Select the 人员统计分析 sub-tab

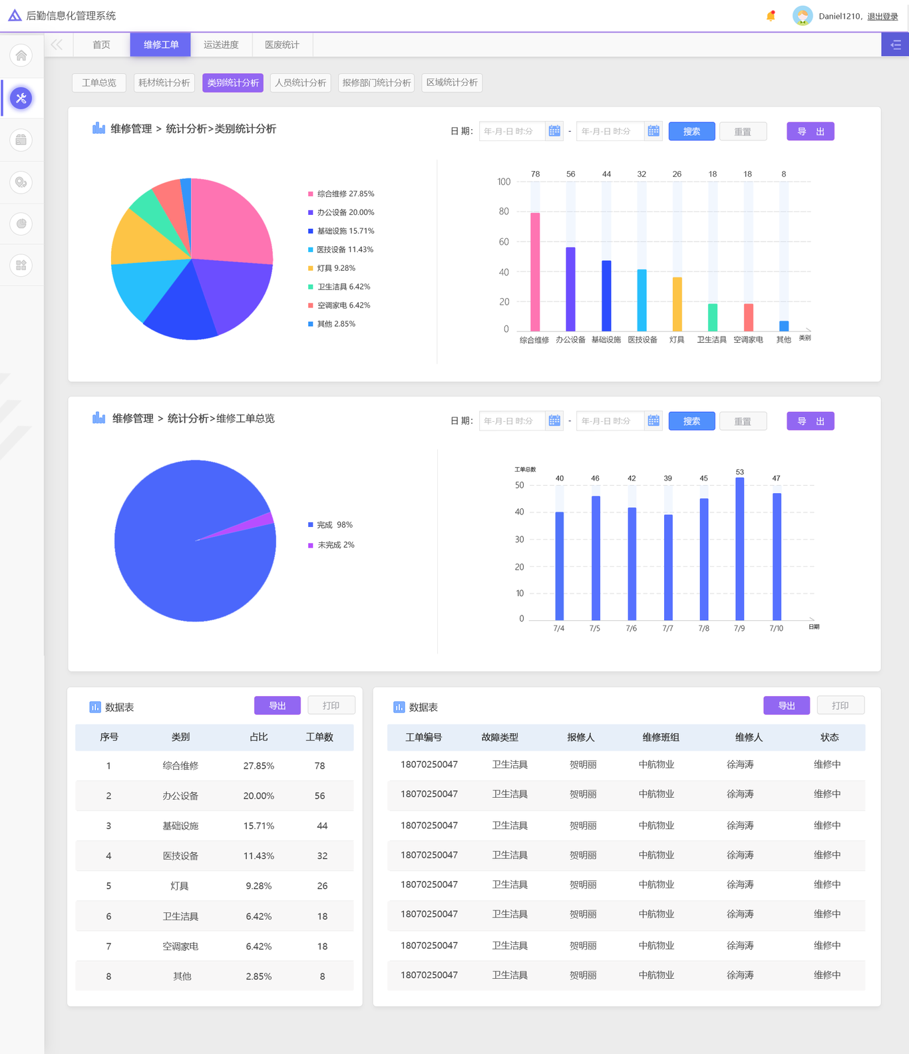301,83
